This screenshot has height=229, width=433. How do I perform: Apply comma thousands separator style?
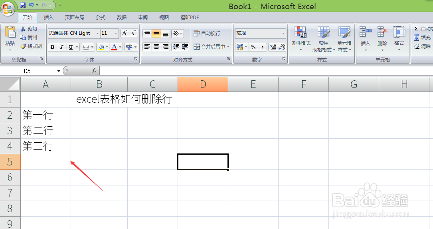[262, 47]
